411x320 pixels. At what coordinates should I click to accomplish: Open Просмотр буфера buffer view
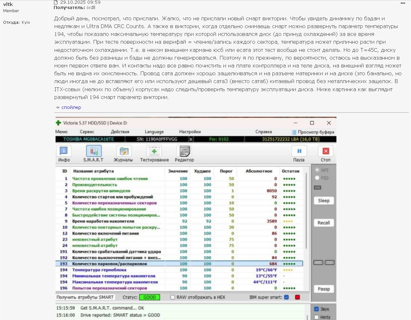point(313,132)
